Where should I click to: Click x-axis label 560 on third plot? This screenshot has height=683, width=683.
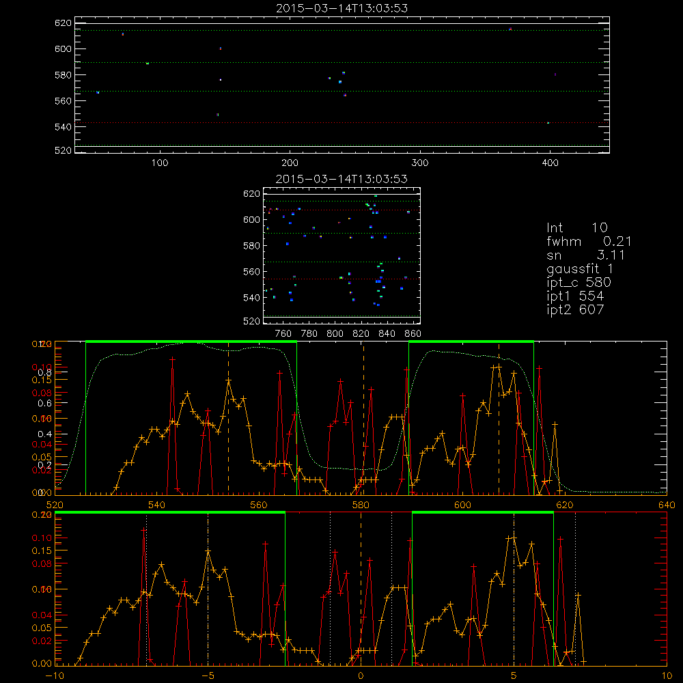point(259,505)
